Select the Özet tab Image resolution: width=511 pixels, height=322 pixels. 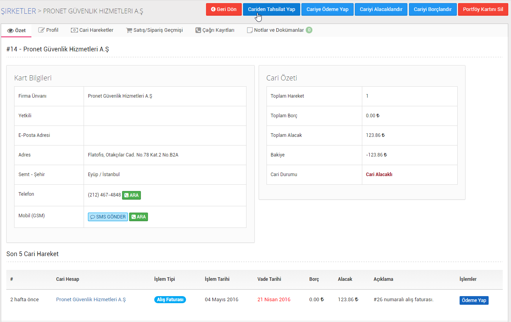16,30
